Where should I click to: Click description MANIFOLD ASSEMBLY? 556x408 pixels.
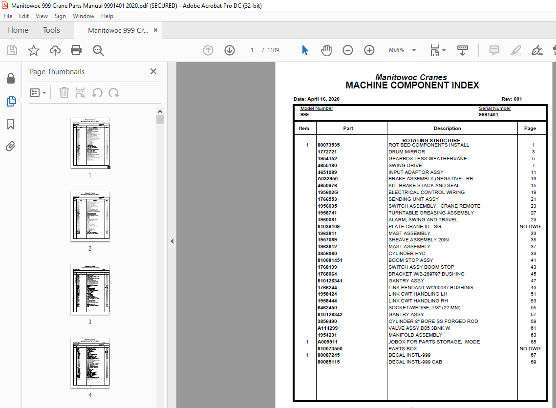(415, 335)
